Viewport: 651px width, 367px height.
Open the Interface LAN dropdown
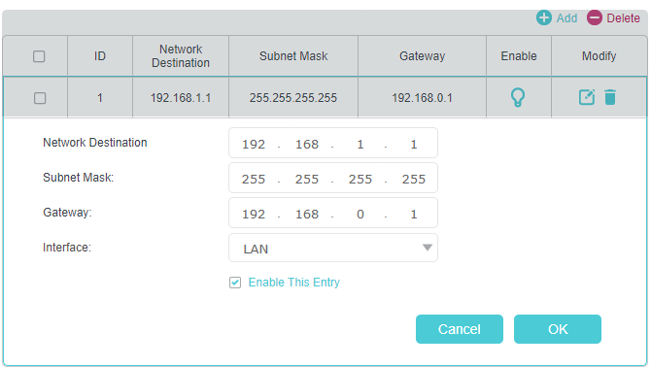coord(333,248)
